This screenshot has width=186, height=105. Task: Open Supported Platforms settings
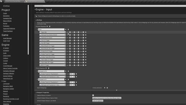[9, 29]
